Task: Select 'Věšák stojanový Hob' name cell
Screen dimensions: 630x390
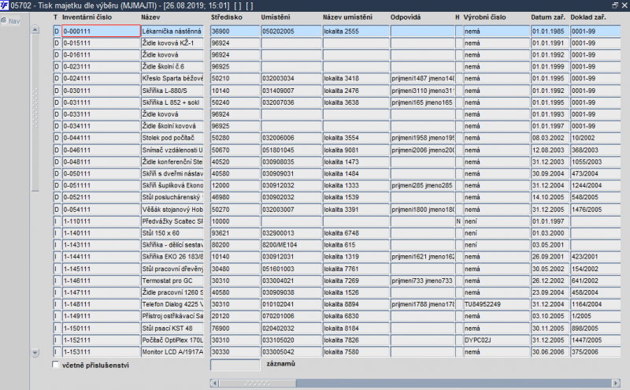Action: point(172,209)
